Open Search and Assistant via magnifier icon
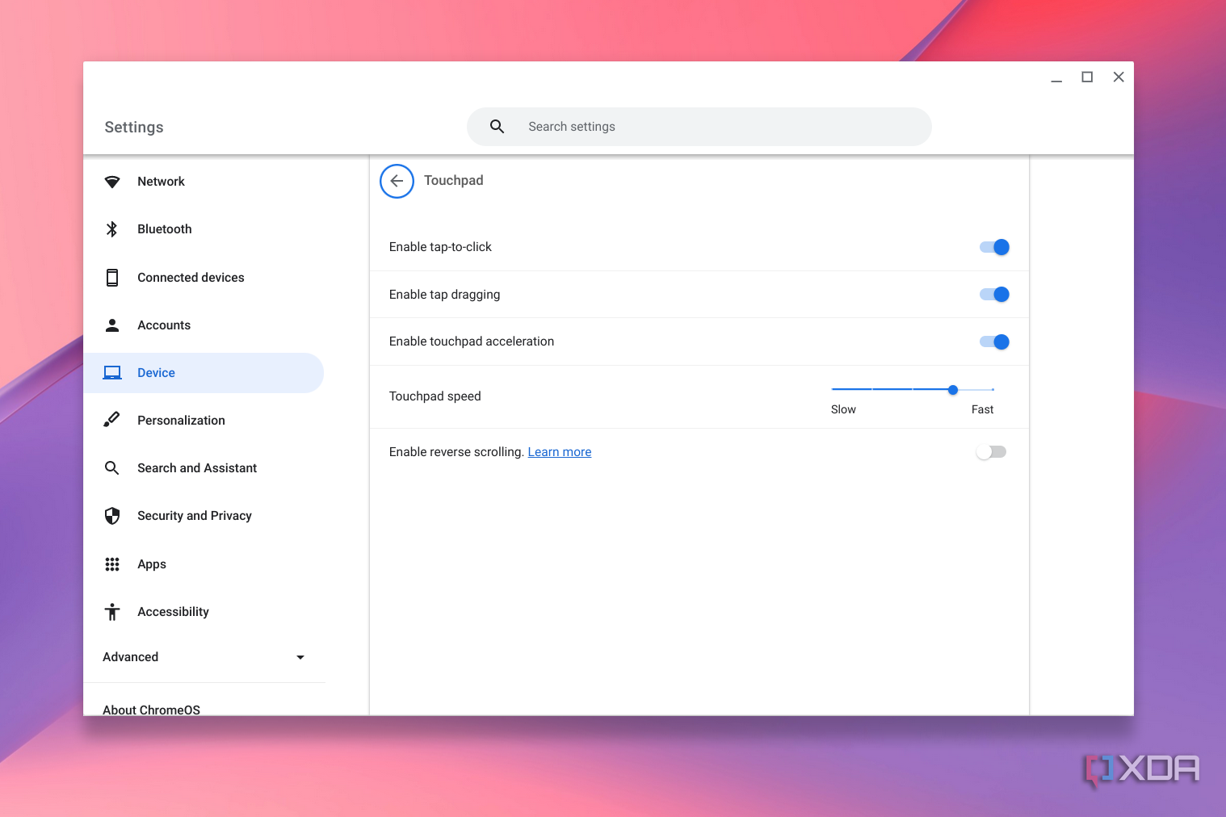 pyautogui.click(x=112, y=467)
